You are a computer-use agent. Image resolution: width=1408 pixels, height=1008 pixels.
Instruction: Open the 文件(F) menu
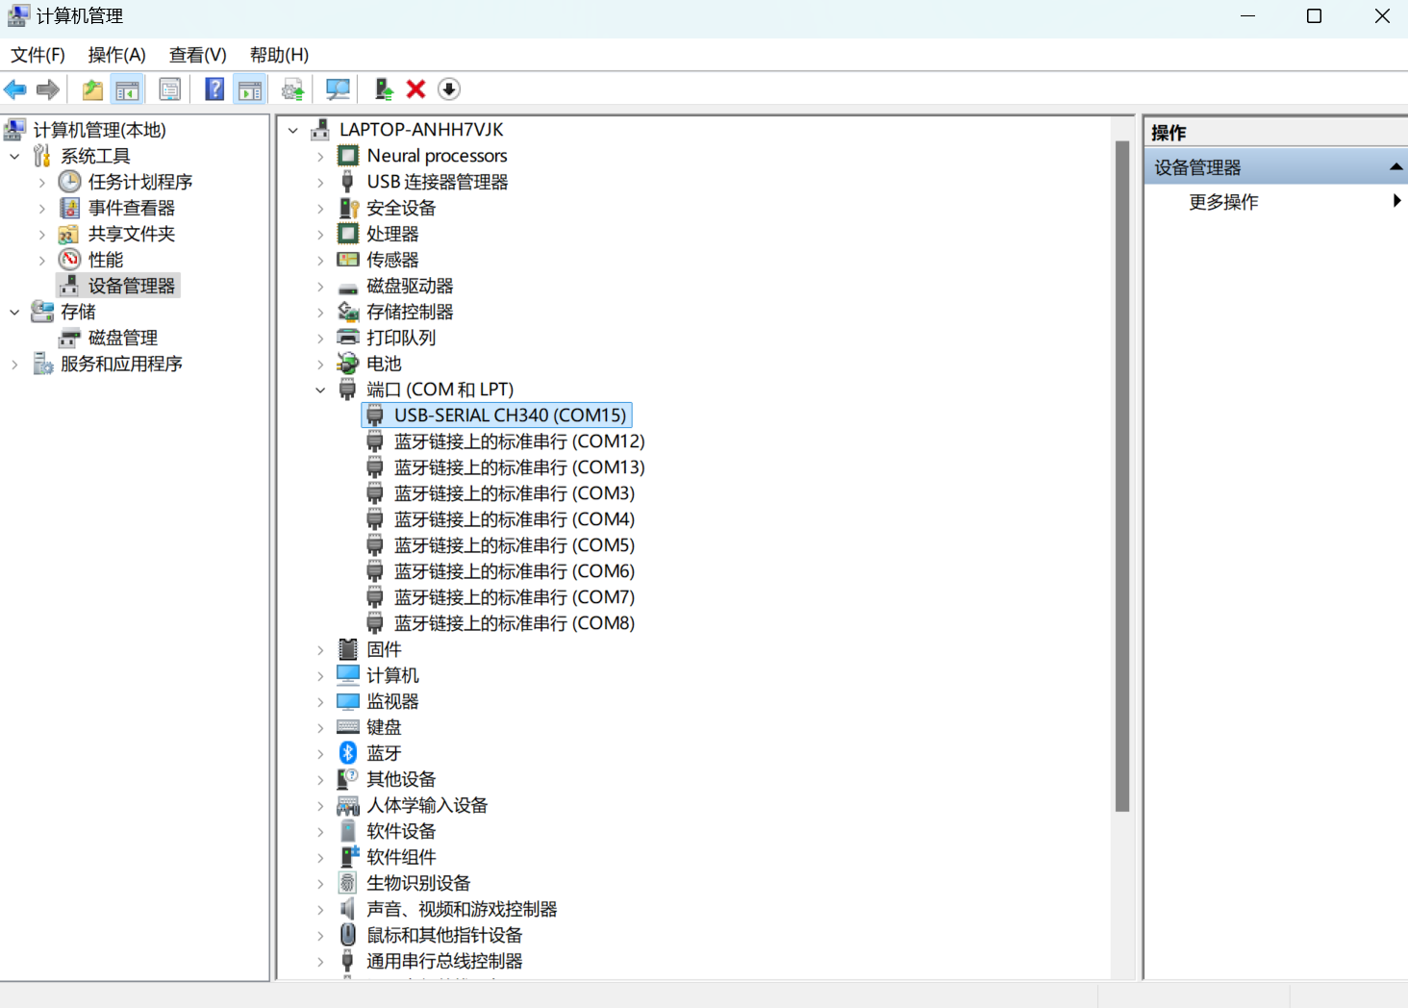click(38, 55)
